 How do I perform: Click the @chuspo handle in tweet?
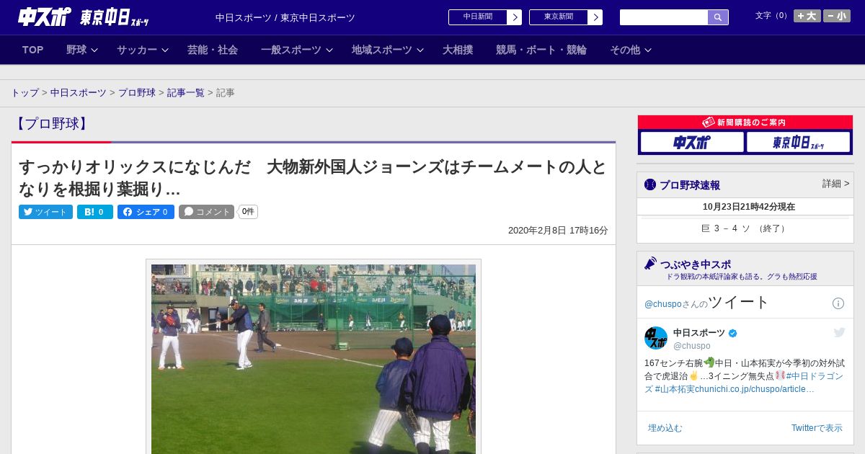click(x=692, y=346)
